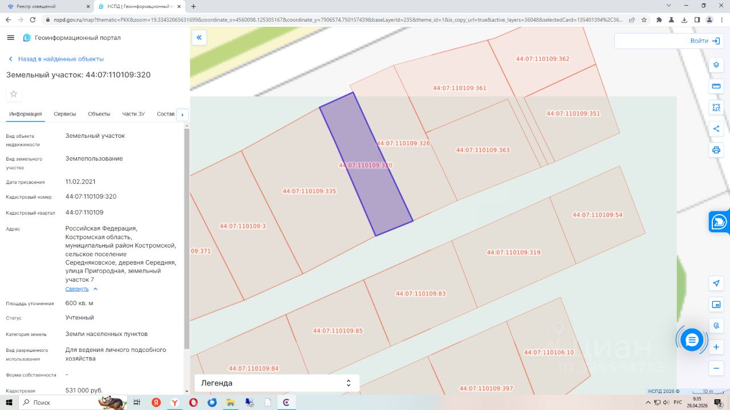This screenshot has width=730, height=410.
Task: Switch to the Сервисы tab
Action: 65,114
